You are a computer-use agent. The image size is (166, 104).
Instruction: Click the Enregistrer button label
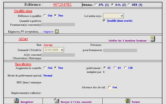[27, 102]
